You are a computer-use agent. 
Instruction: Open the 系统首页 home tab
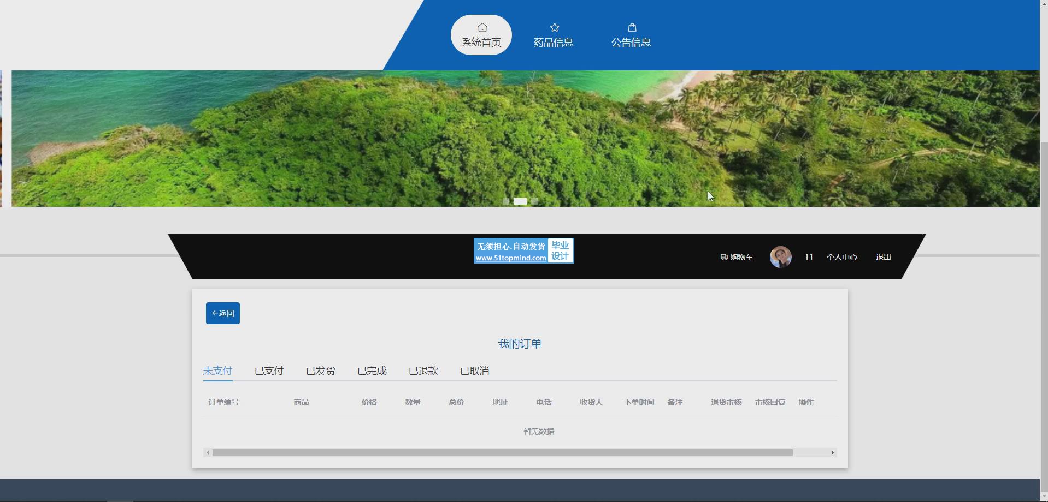(481, 35)
